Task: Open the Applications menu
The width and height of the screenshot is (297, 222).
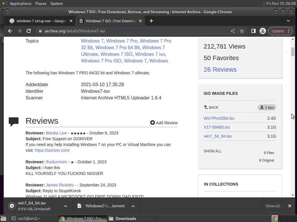Action: click(21, 3)
